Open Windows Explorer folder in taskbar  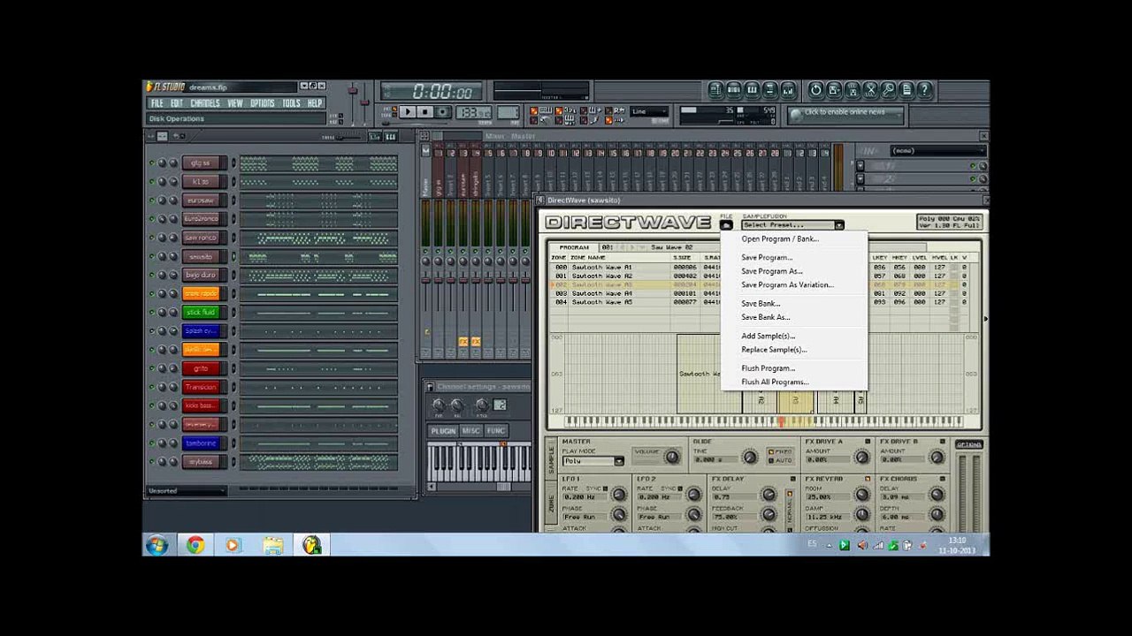pos(272,545)
